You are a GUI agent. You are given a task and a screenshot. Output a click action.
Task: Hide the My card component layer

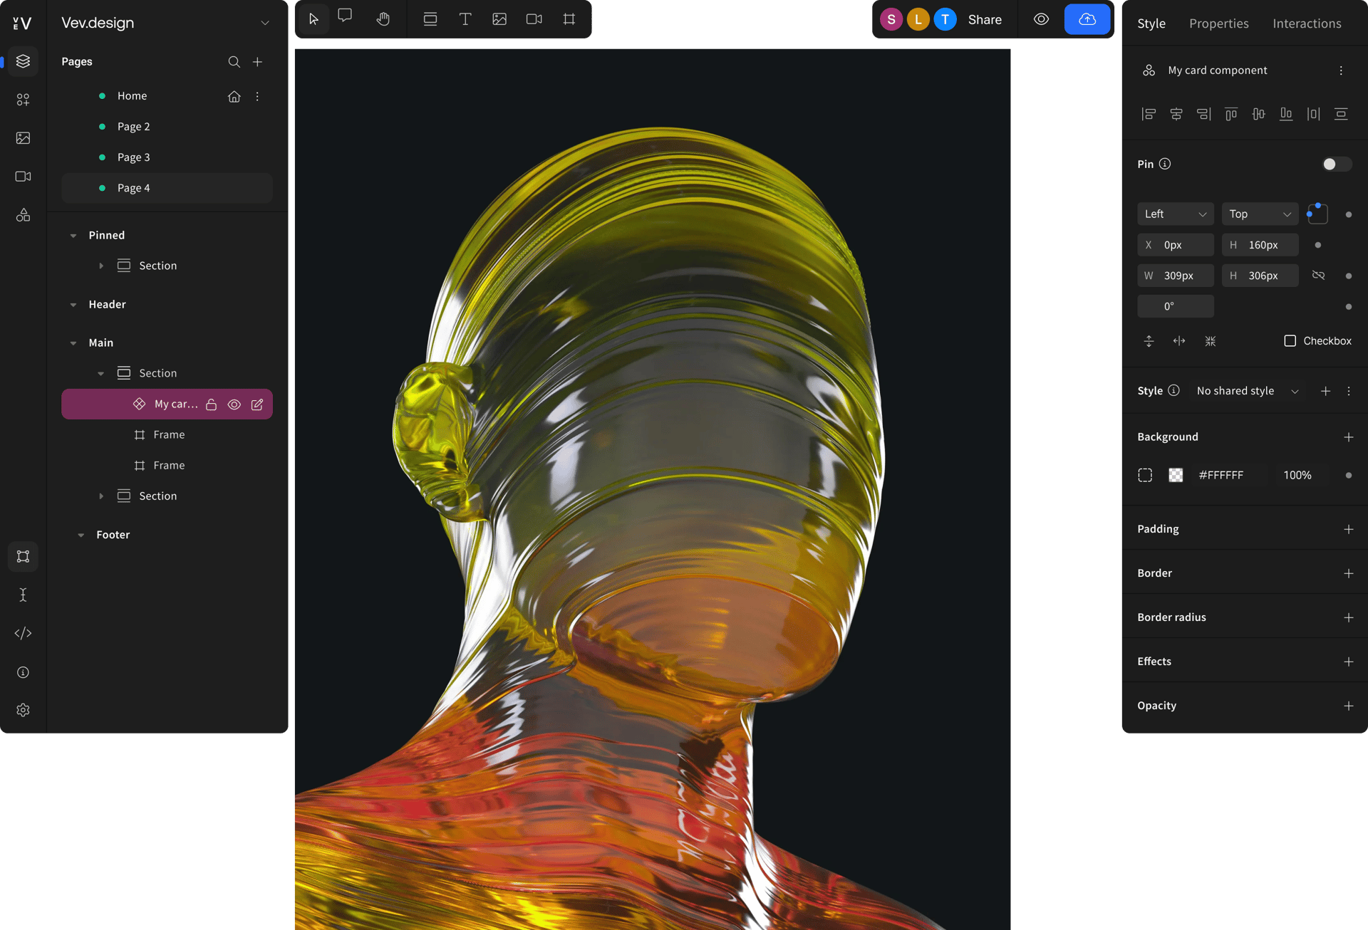(234, 404)
